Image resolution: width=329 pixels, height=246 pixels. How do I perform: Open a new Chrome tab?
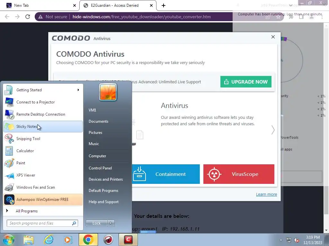pos(164,5)
